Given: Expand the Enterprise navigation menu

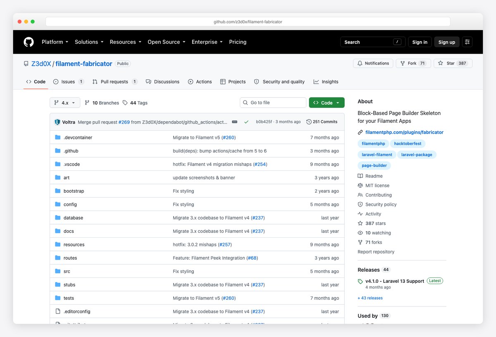Looking at the screenshot, I should (207, 42).
